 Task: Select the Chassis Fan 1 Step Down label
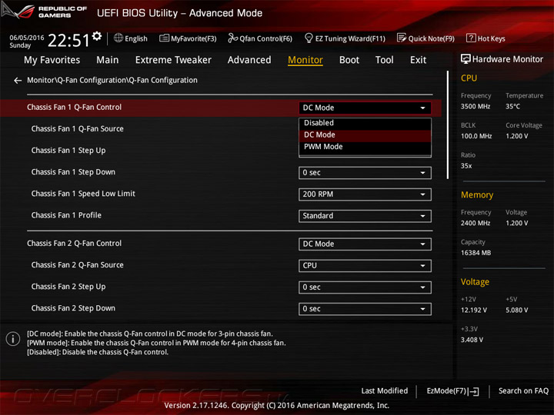[73, 172]
